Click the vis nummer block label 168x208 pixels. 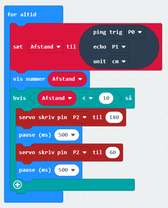click(x=29, y=79)
